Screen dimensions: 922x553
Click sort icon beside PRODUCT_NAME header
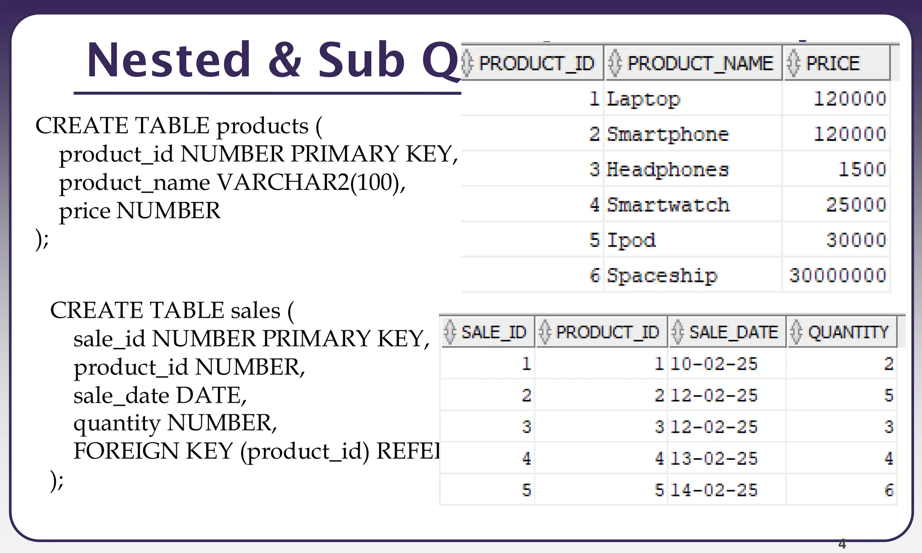pos(615,63)
